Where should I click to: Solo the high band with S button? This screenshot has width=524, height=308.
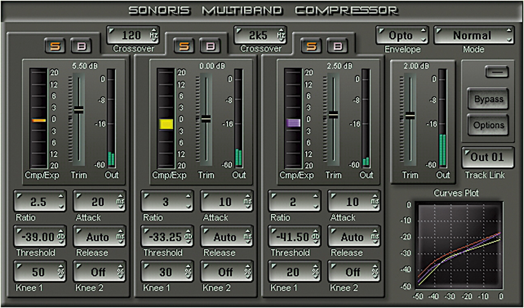click(x=311, y=46)
